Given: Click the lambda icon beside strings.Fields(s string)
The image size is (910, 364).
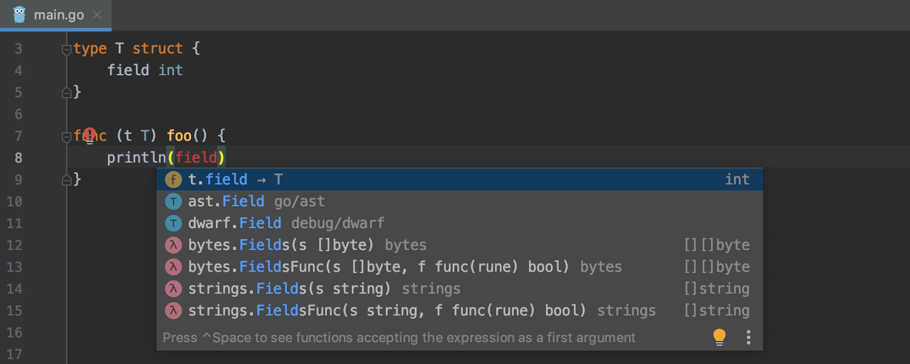Looking at the screenshot, I should [174, 289].
